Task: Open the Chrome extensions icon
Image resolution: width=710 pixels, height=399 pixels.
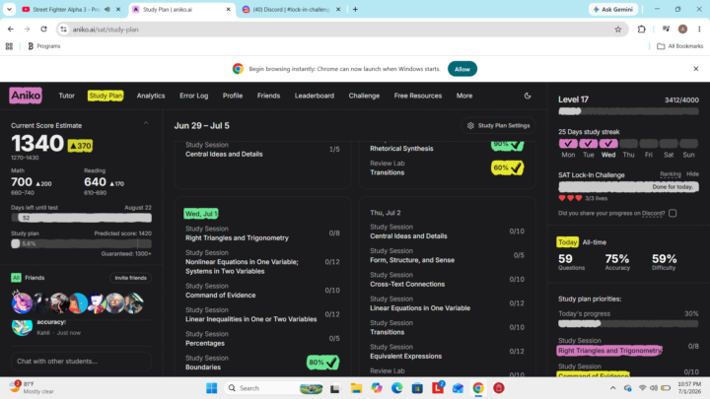Action: coord(642,30)
